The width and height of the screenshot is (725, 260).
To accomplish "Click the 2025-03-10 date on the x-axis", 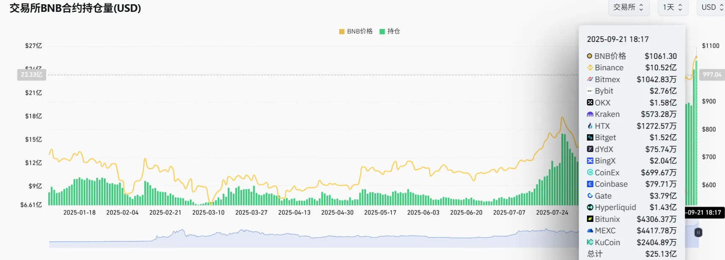I will point(208,213).
